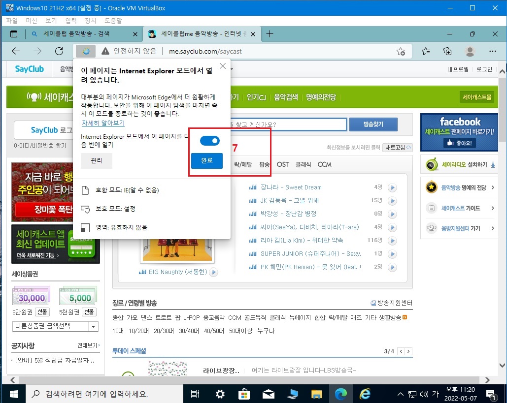
Task: Click 선물 button for 3만원권
Action: 42,312
